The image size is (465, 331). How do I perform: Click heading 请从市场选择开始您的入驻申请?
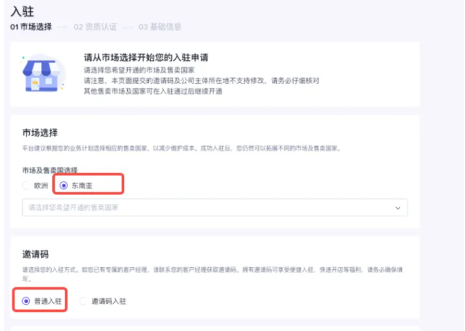coord(146,58)
